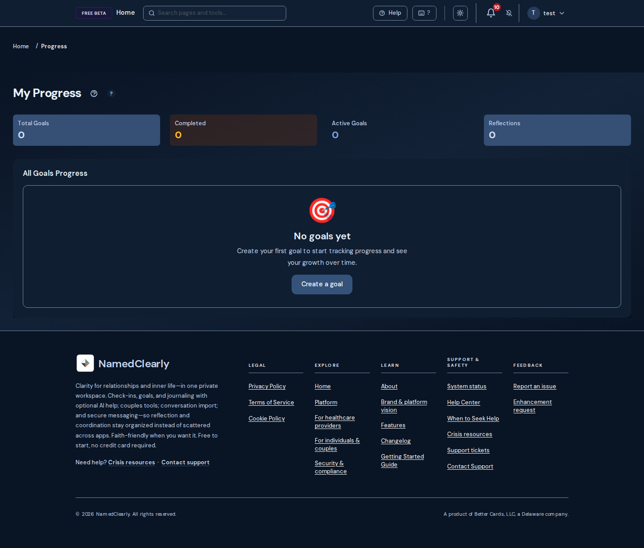Select the Total Goals stat card
This screenshot has width=644, height=548.
tap(86, 130)
